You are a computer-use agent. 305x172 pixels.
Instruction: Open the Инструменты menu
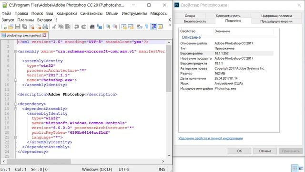[x=134, y=13]
